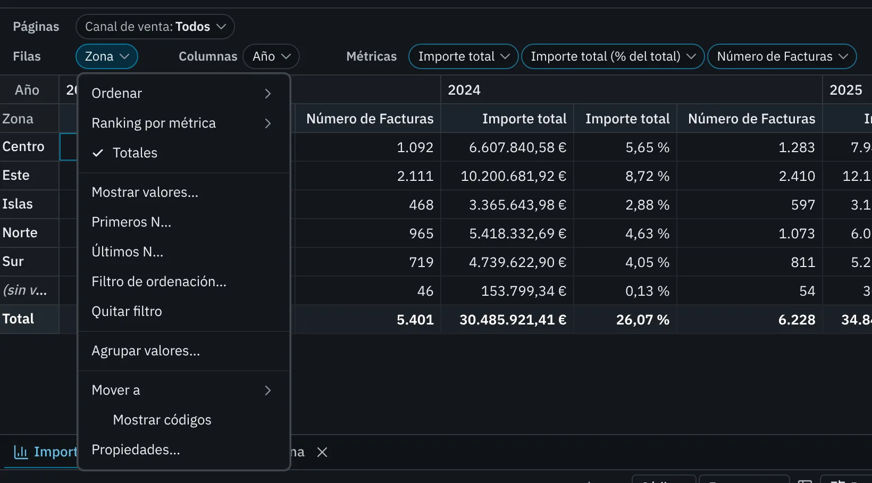Open the Importe total metric dropdown
This screenshot has height=483, width=872.
(x=463, y=56)
